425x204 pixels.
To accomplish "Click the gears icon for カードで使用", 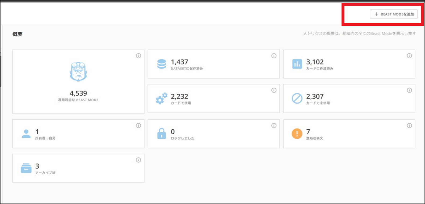I will tap(161, 99).
